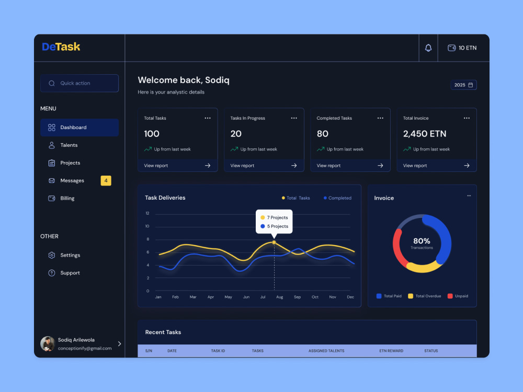Click View report under Tasks In Progress

(242, 166)
